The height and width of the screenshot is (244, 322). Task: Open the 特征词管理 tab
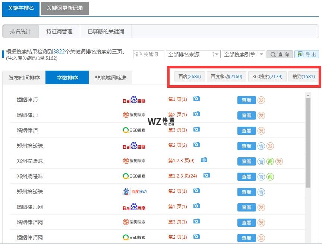[59, 31]
